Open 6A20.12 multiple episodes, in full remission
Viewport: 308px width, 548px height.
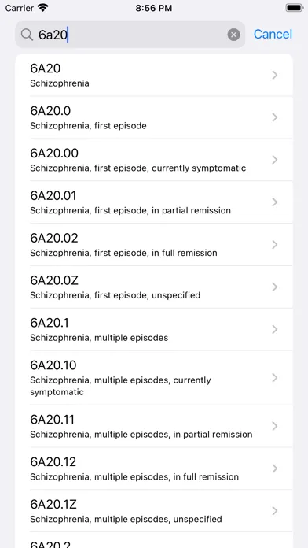click(x=154, y=468)
